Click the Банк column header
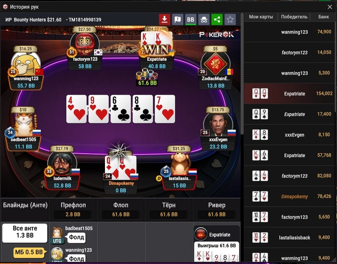 324,17
